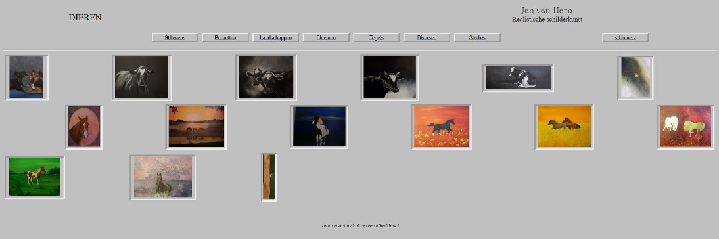The height and width of the screenshot is (239, 719).
Task: Open the single grey cow painting
Action: (x=142, y=78)
